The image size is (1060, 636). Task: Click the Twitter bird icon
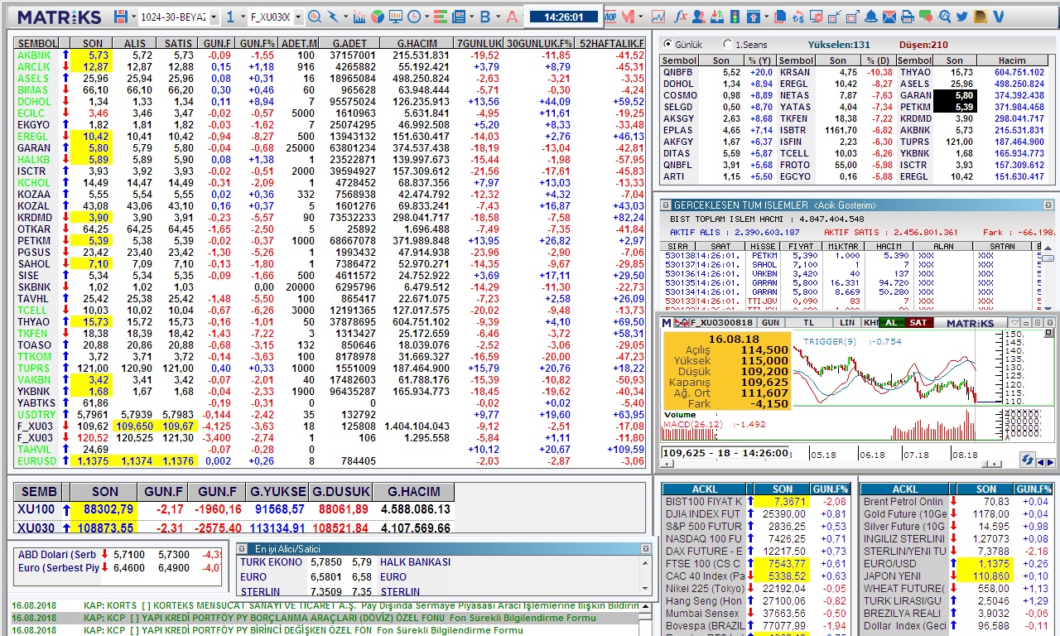(962, 17)
